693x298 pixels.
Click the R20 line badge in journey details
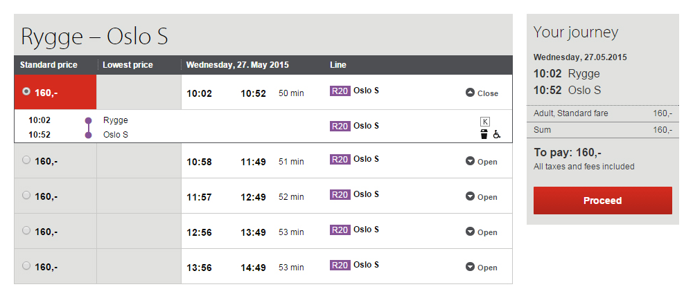340,126
